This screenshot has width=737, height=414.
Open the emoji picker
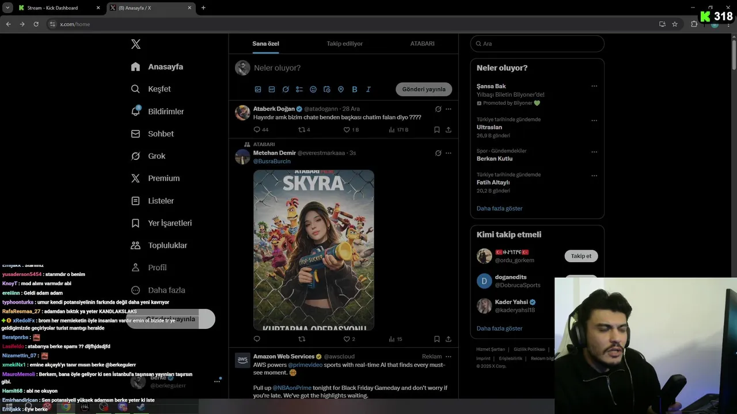[x=313, y=90]
